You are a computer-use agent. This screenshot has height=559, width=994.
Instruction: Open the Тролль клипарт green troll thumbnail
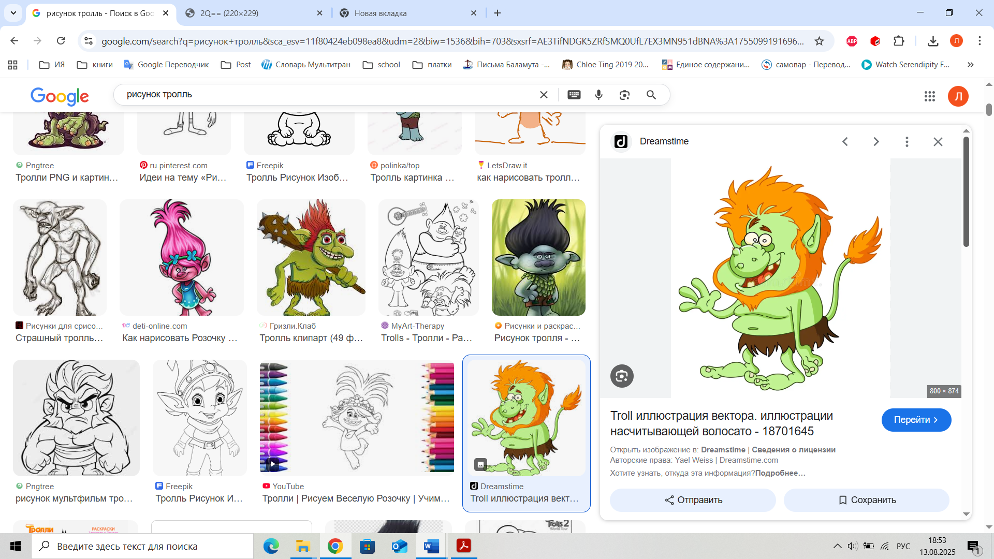311,257
